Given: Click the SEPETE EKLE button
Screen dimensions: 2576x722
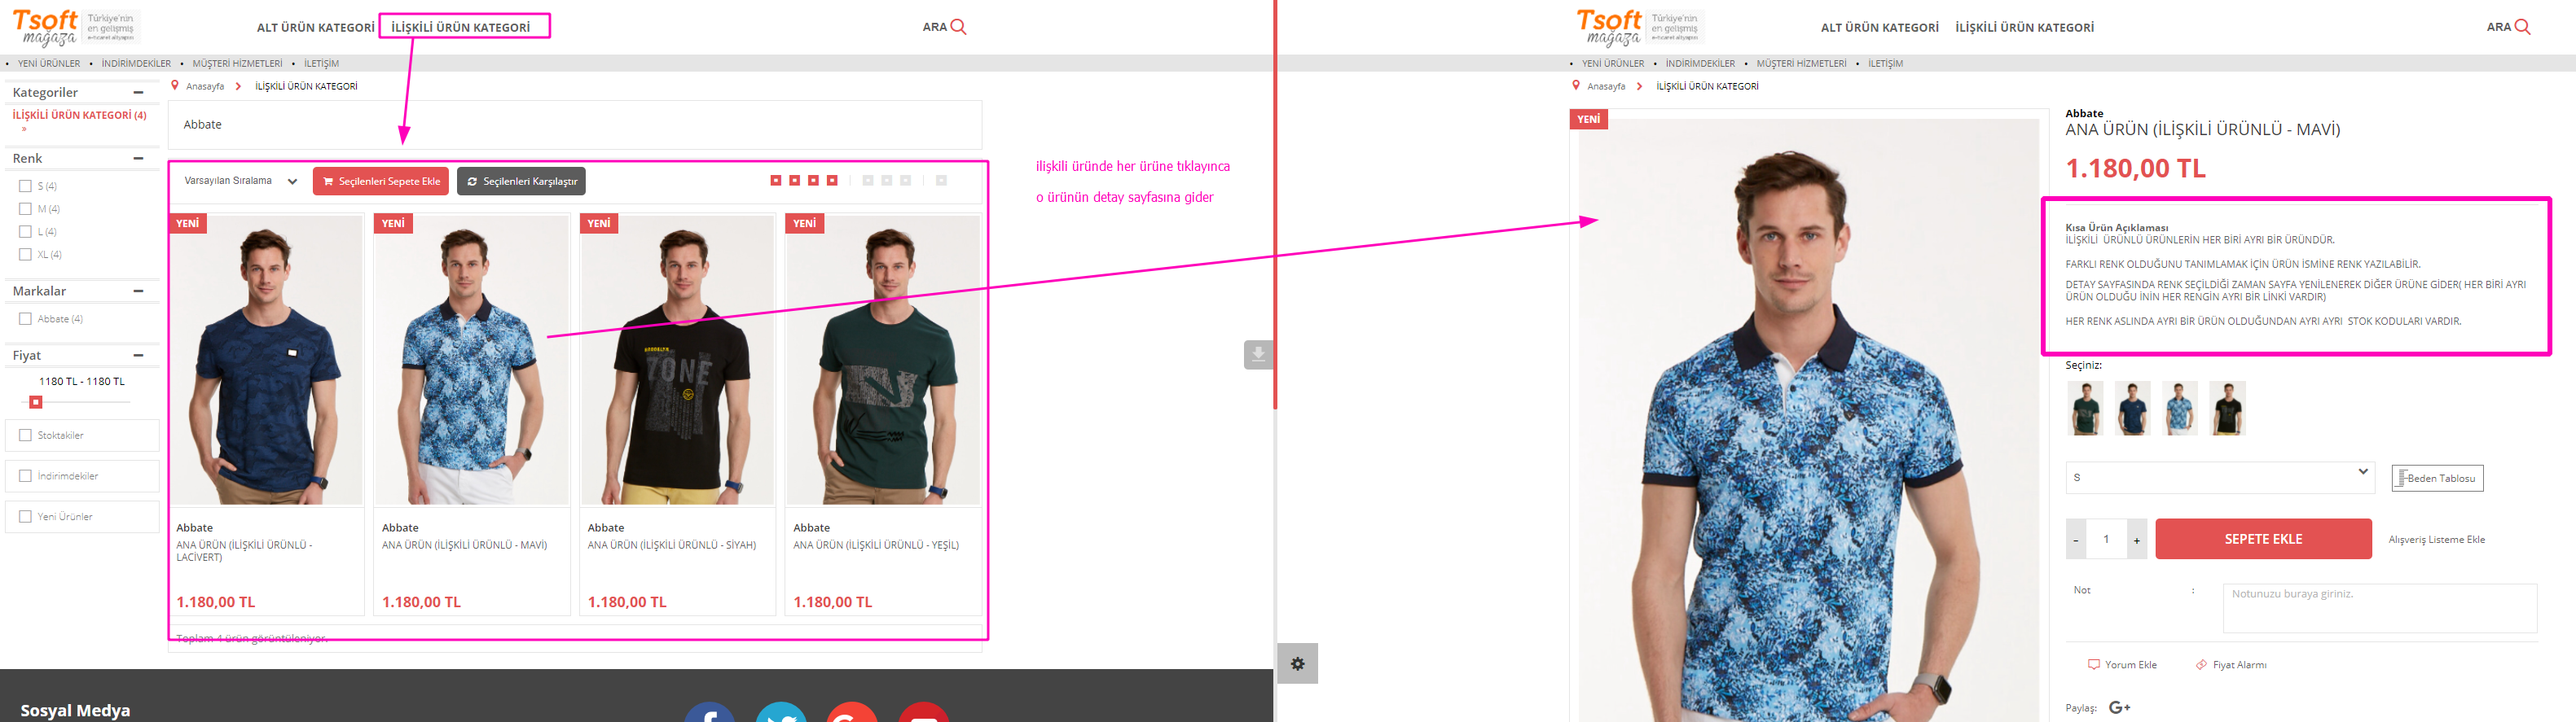Looking at the screenshot, I should pyautogui.click(x=2263, y=539).
